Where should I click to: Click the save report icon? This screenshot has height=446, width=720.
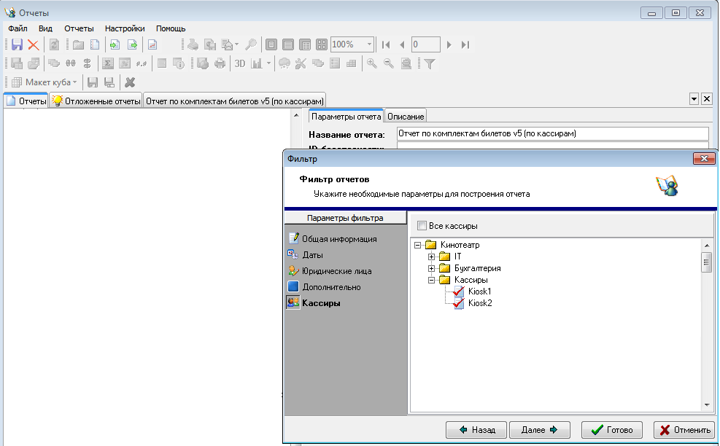click(16, 44)
